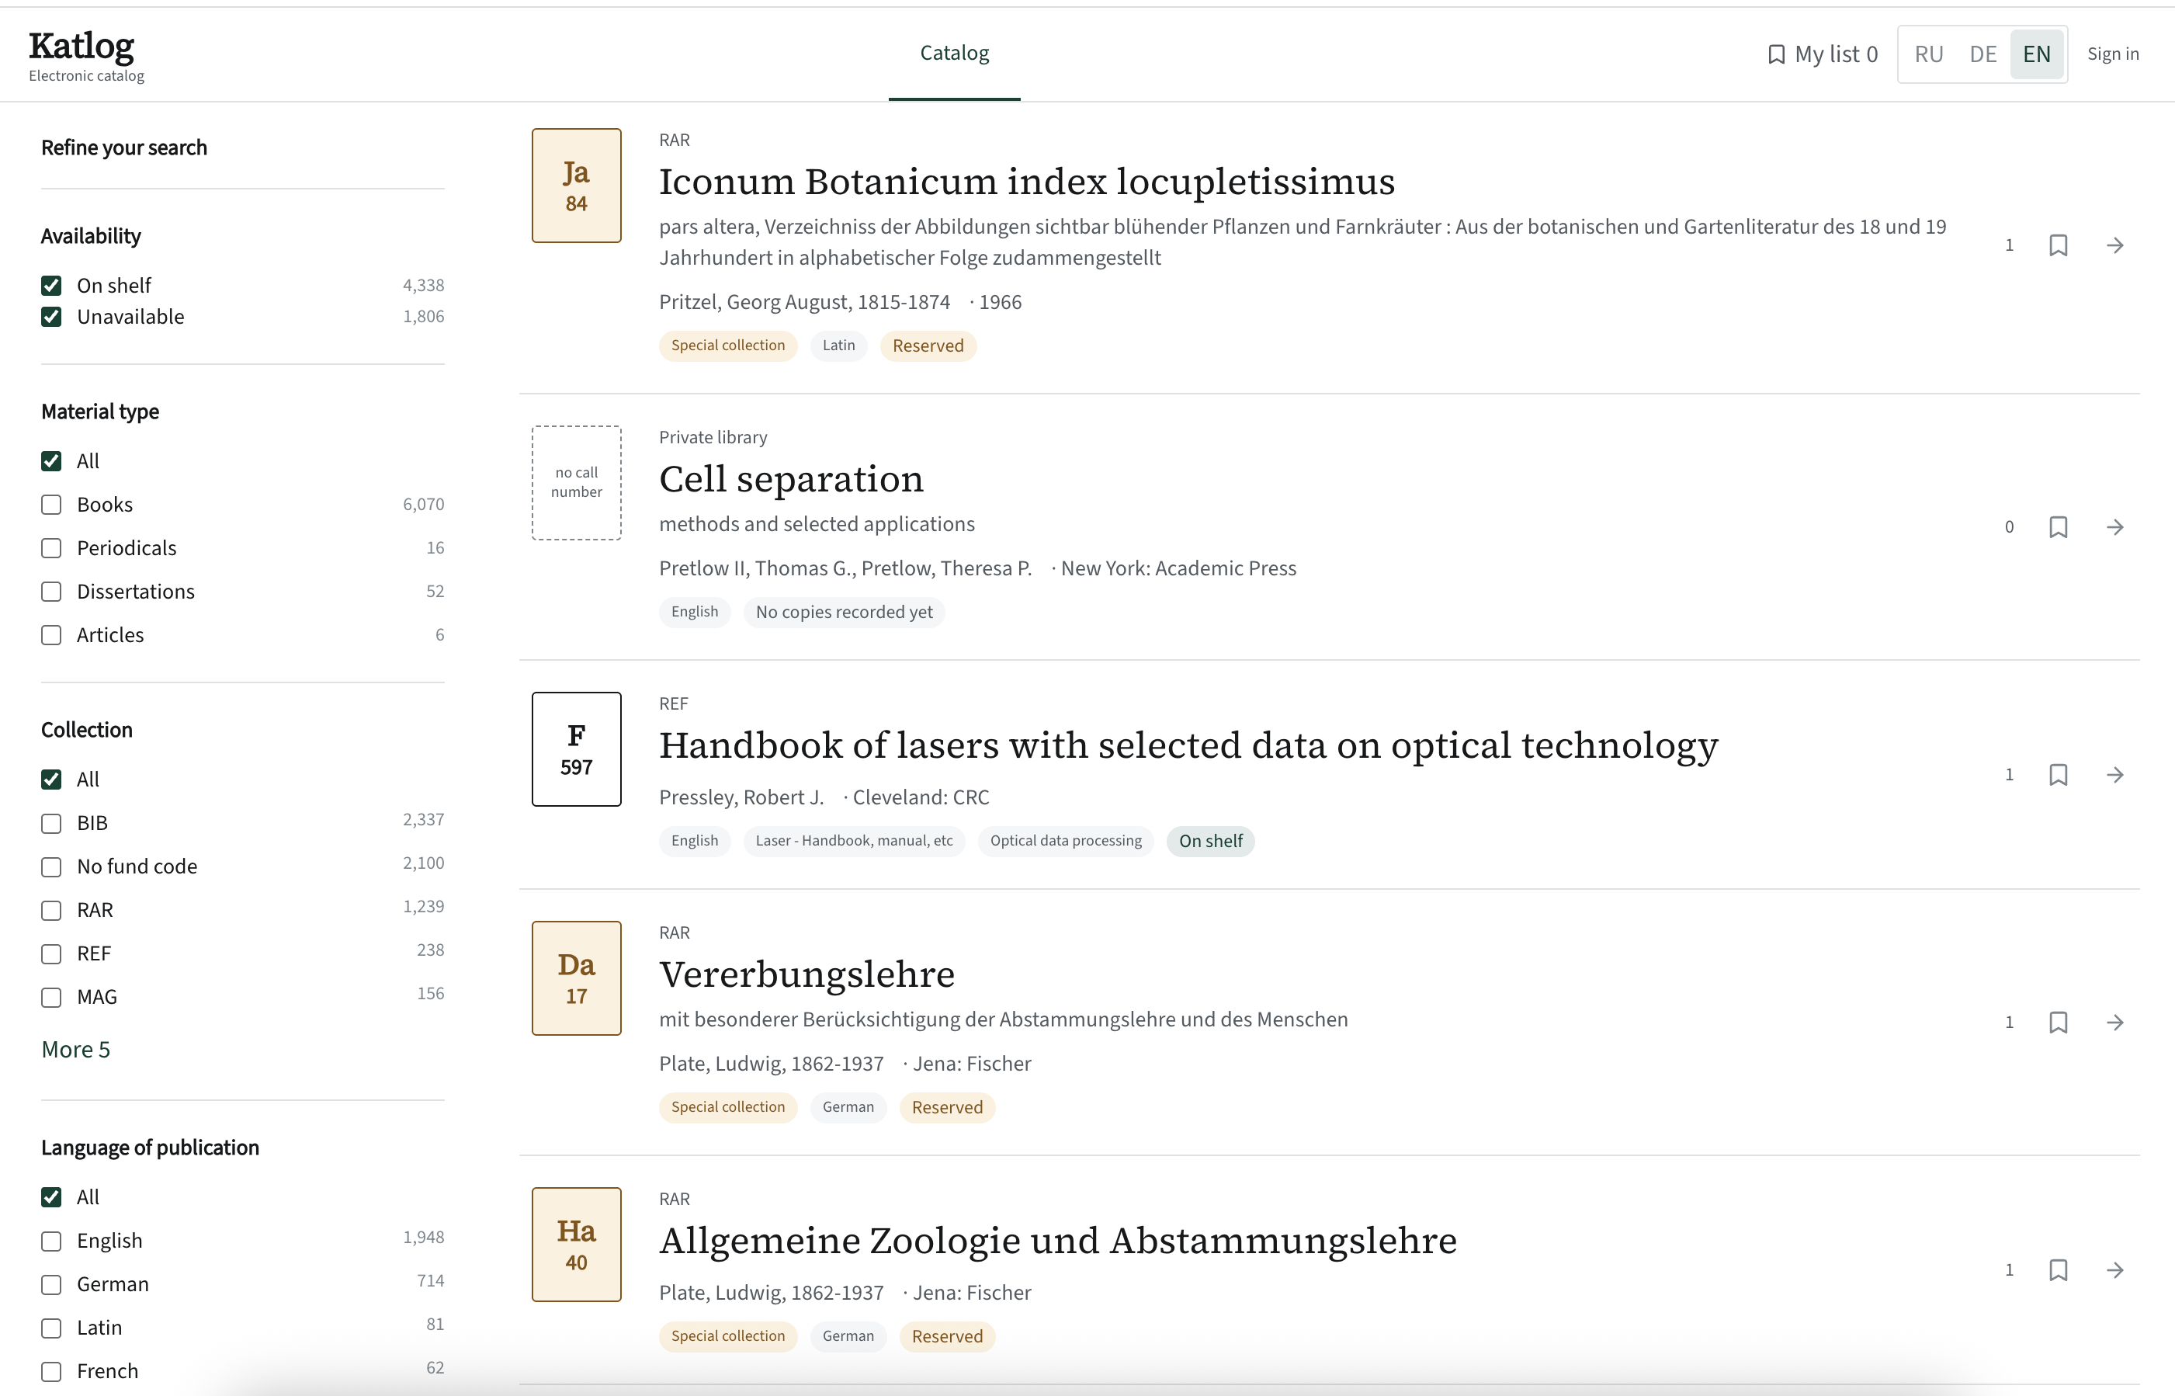The width and height of the screenshot is (2175, 1396).
Task: Click the no call number placeholder tile
Action: coord(577,483)
